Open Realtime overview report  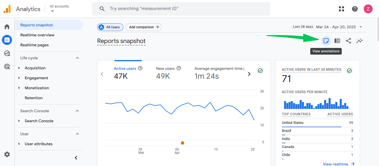coord(37,35)
